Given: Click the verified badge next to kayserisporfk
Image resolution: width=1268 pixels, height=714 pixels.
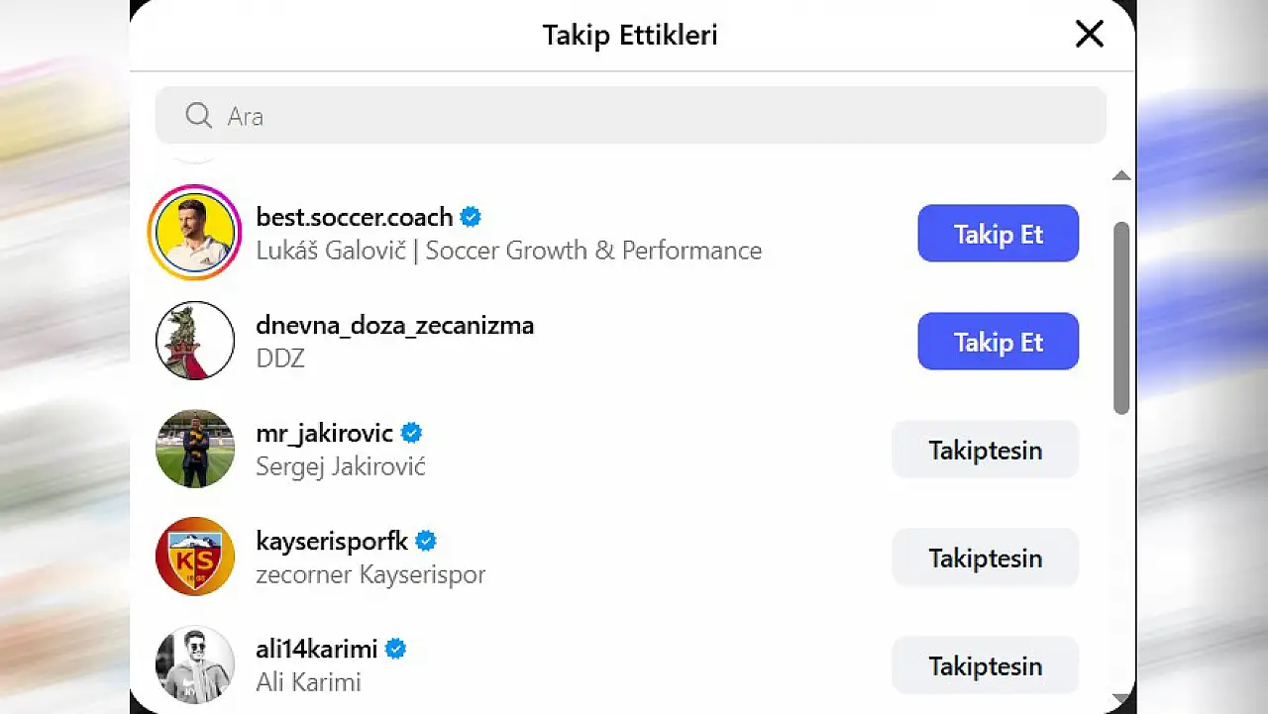Looking at the screenshot, I should pos(425,540).
